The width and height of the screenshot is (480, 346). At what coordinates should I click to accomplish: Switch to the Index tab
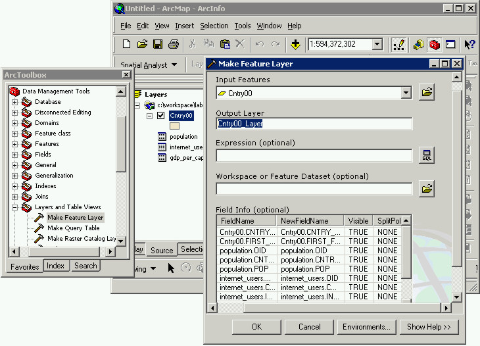(x=56, y=266)
